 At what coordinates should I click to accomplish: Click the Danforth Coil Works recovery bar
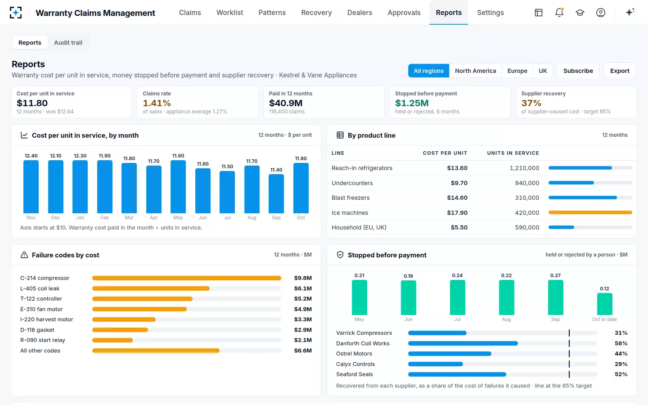click(x=463, y=343)
